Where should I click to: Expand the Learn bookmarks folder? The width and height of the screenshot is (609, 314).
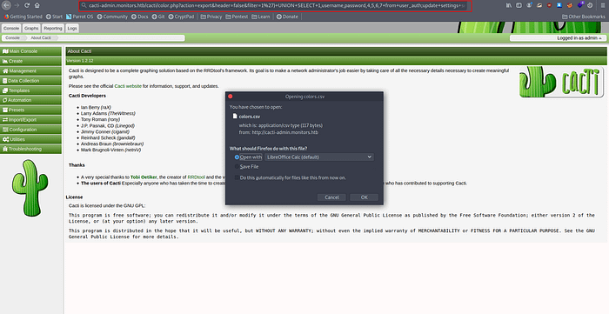pyautogui.click(x=261, y=17)
